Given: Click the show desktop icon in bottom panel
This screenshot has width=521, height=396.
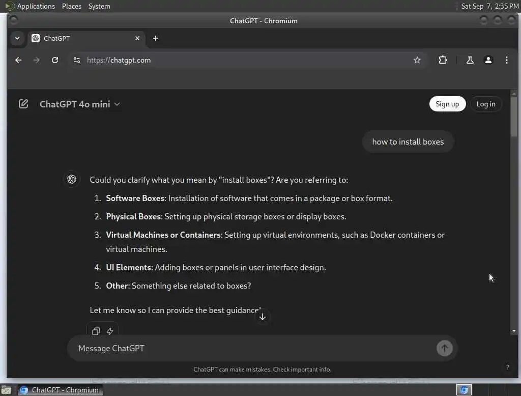Looking at the screenshot, I should (x=6, y=390).
